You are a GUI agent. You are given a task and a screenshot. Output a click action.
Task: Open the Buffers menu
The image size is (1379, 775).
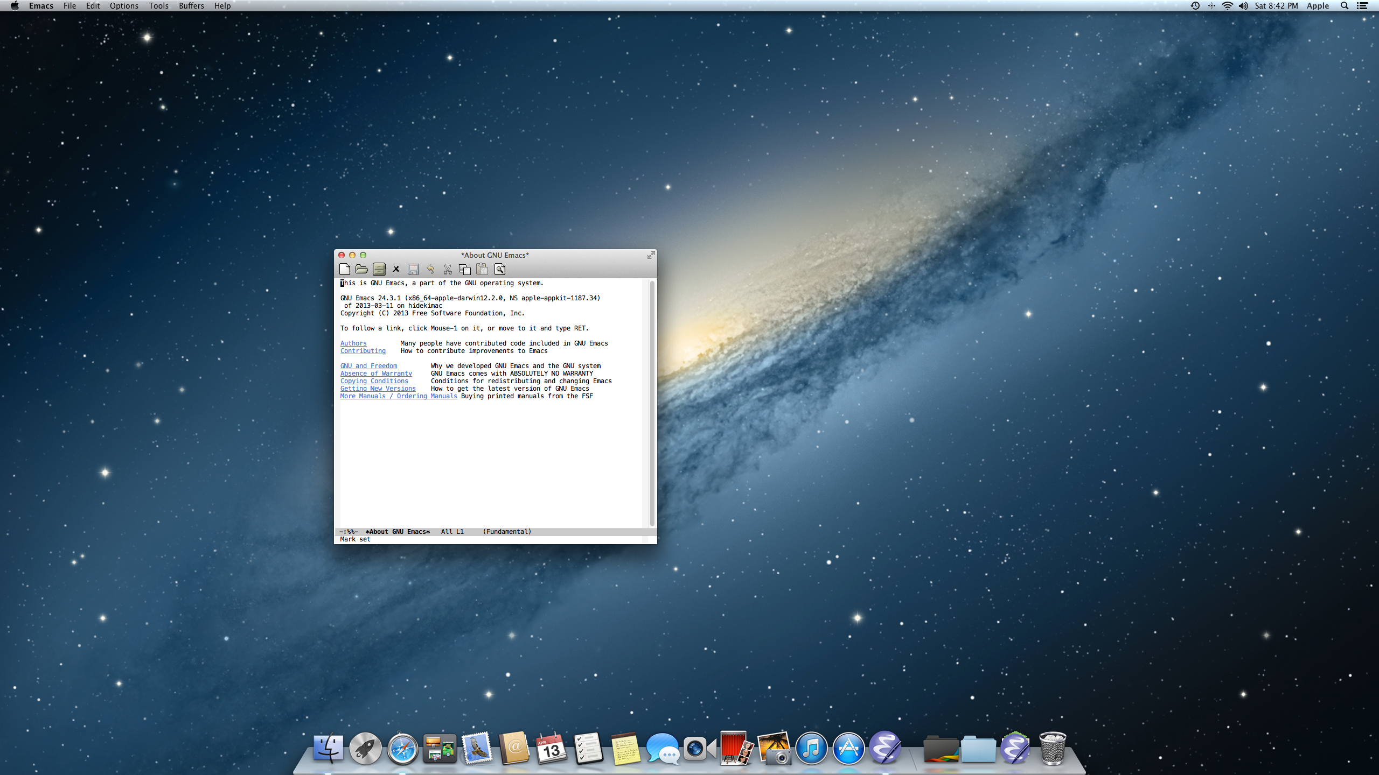pos(191,6)
